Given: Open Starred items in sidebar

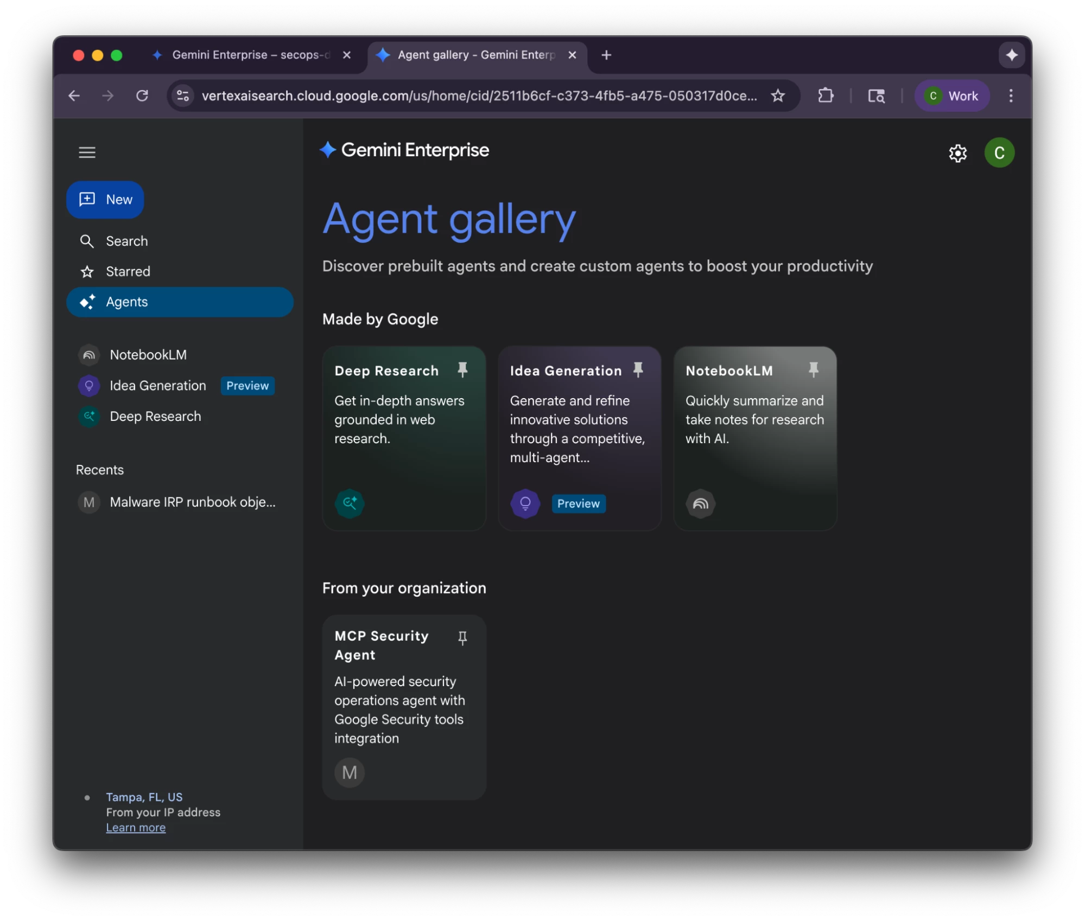Looking at the screenshot, I should point(128,271).
